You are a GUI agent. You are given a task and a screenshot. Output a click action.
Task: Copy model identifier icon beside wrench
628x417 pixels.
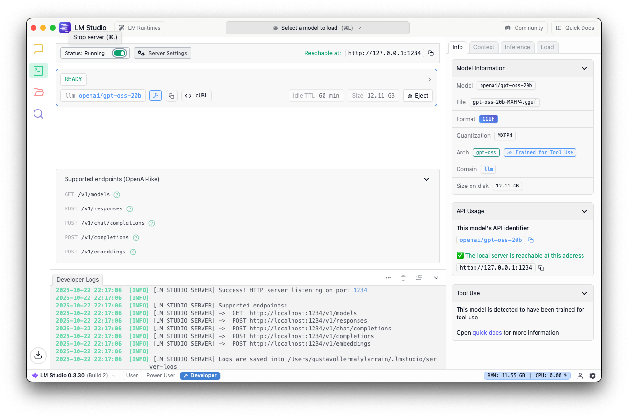(x=171, y=96)
